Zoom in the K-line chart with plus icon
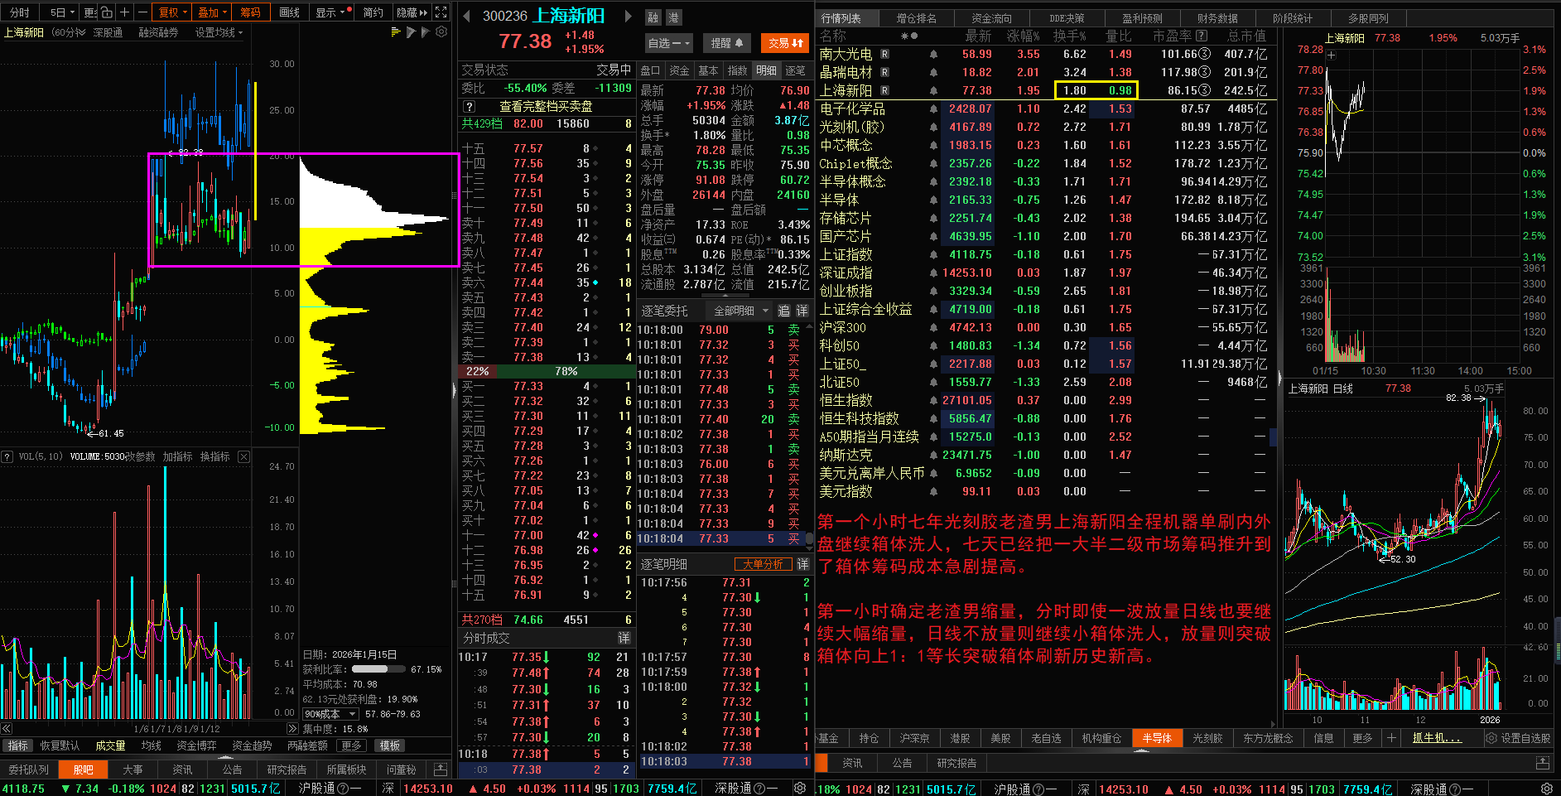This screenshot has width=1561, height=796. [124, 12]
